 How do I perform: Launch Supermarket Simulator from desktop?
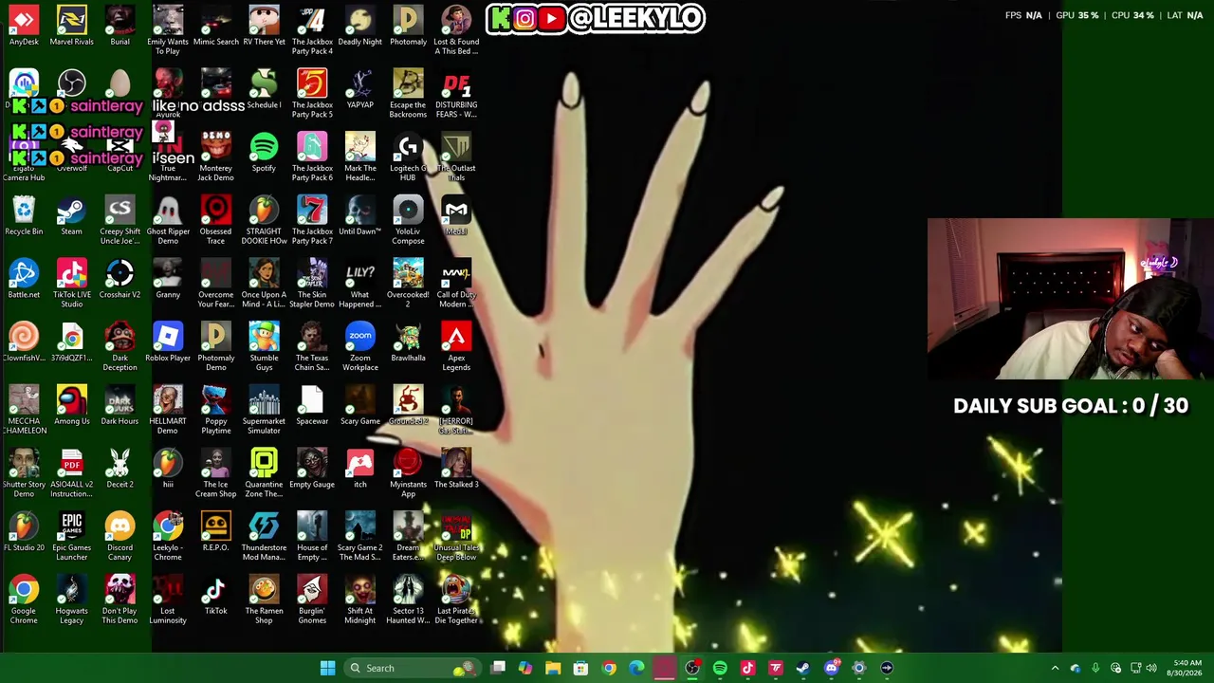pos(264,410)
